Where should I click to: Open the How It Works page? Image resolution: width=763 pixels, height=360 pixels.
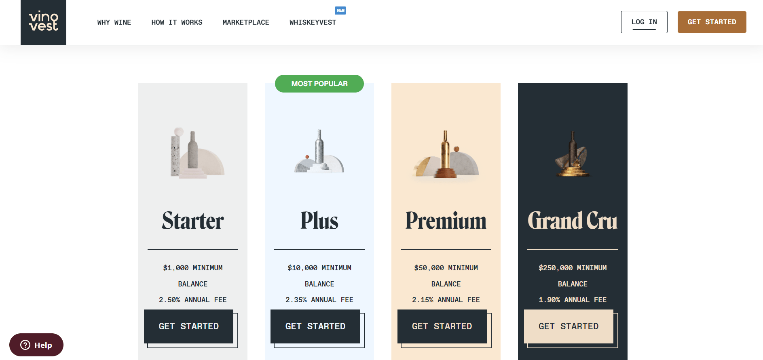pyautogui.click(x=177, y=22)
